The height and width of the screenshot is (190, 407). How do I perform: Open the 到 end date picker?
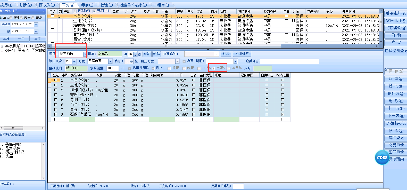pos(36,31)
